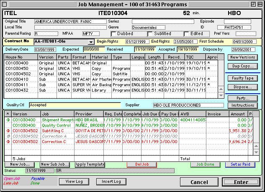Click the Supplier field HBO OLE PRODUCCIONES
The height and width of the screenshot is (192, 265).
click(x=188, y=105)
